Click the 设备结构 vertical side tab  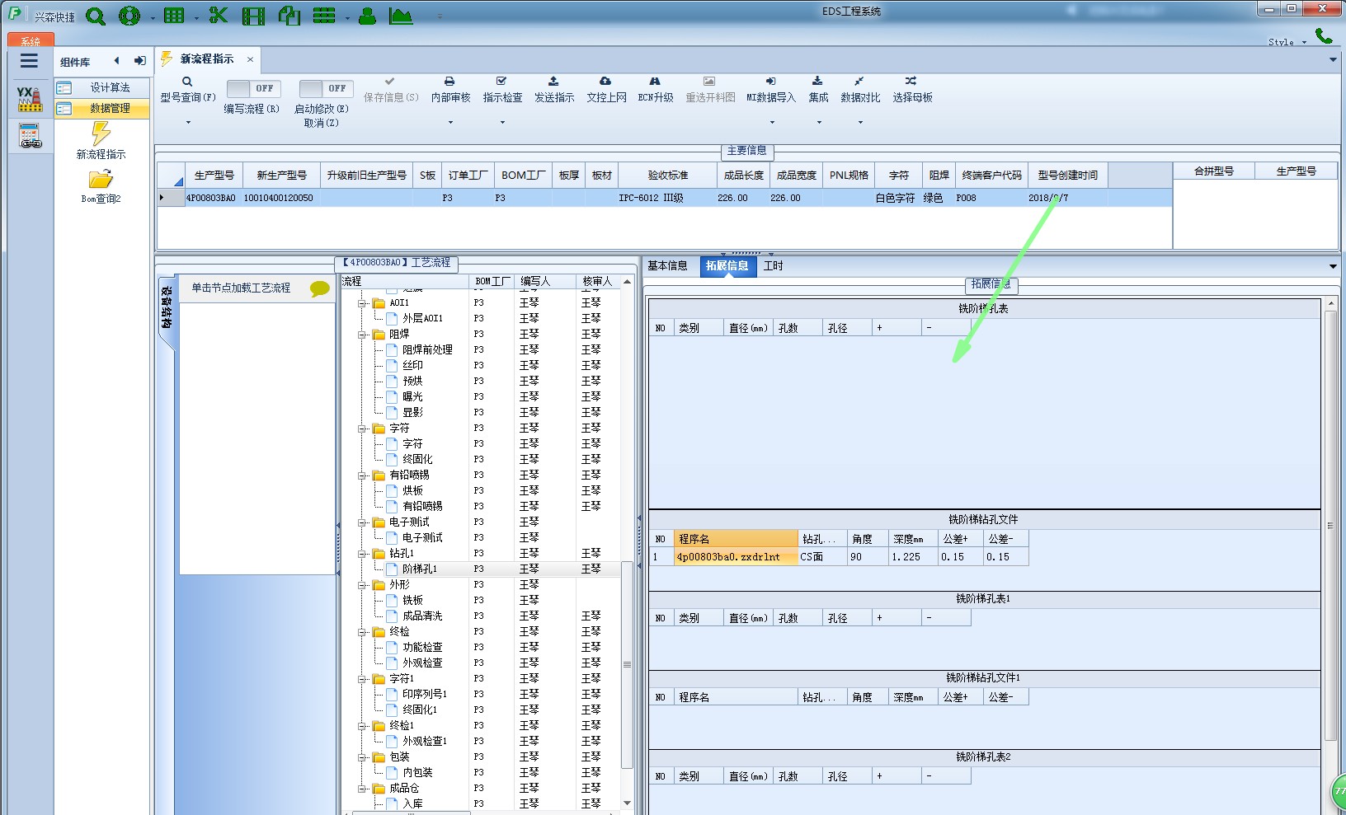[167, 308]
